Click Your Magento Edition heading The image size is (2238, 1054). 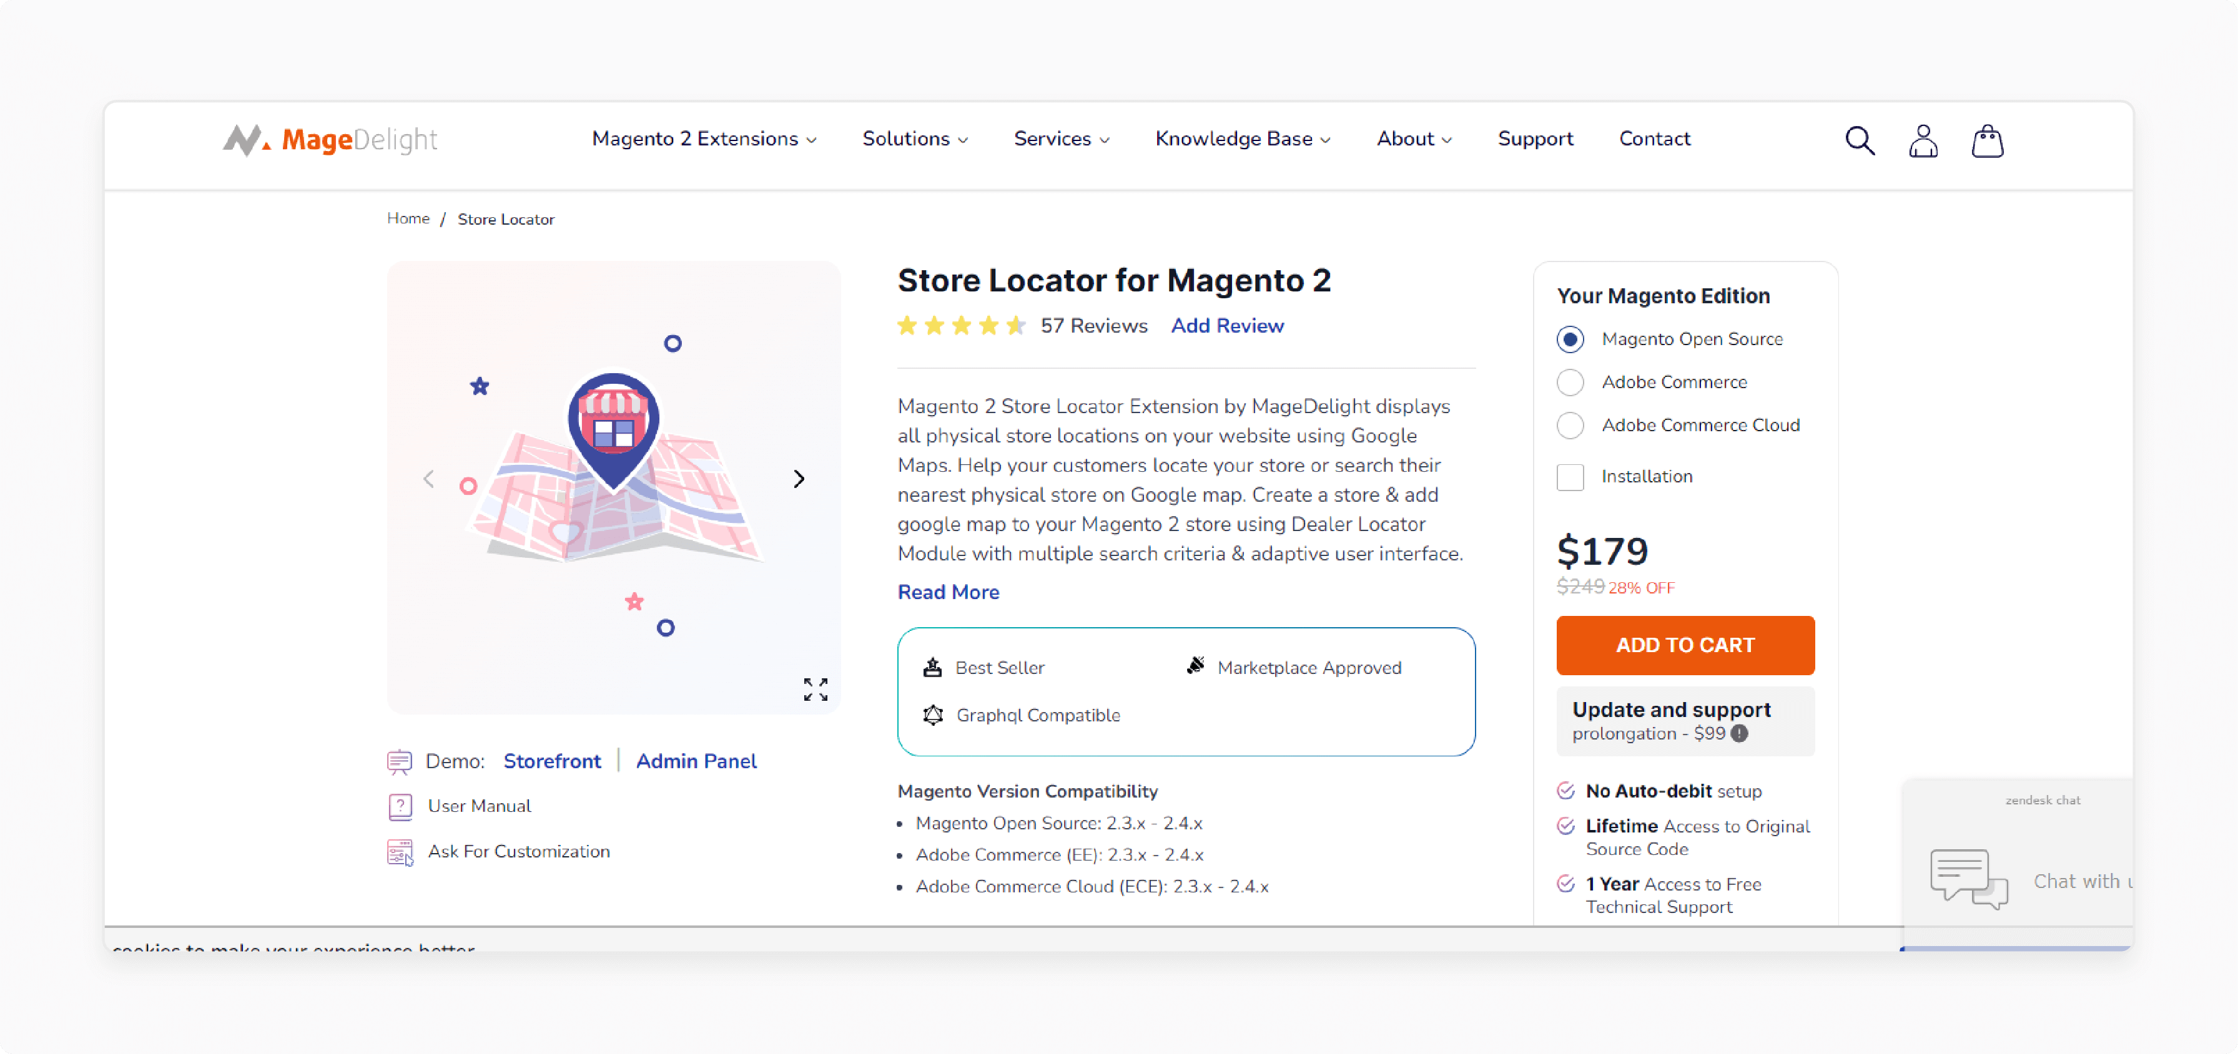pos(1663,295)
